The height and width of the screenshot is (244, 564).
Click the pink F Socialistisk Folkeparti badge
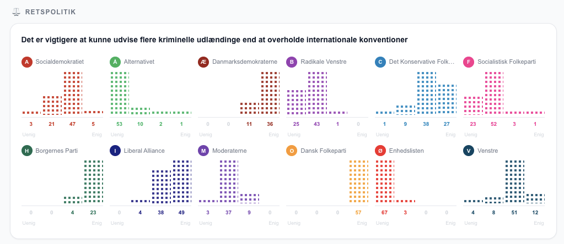tap(468, 62)
